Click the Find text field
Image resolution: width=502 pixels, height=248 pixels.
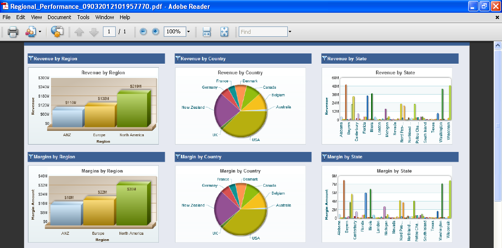point(263,32)
